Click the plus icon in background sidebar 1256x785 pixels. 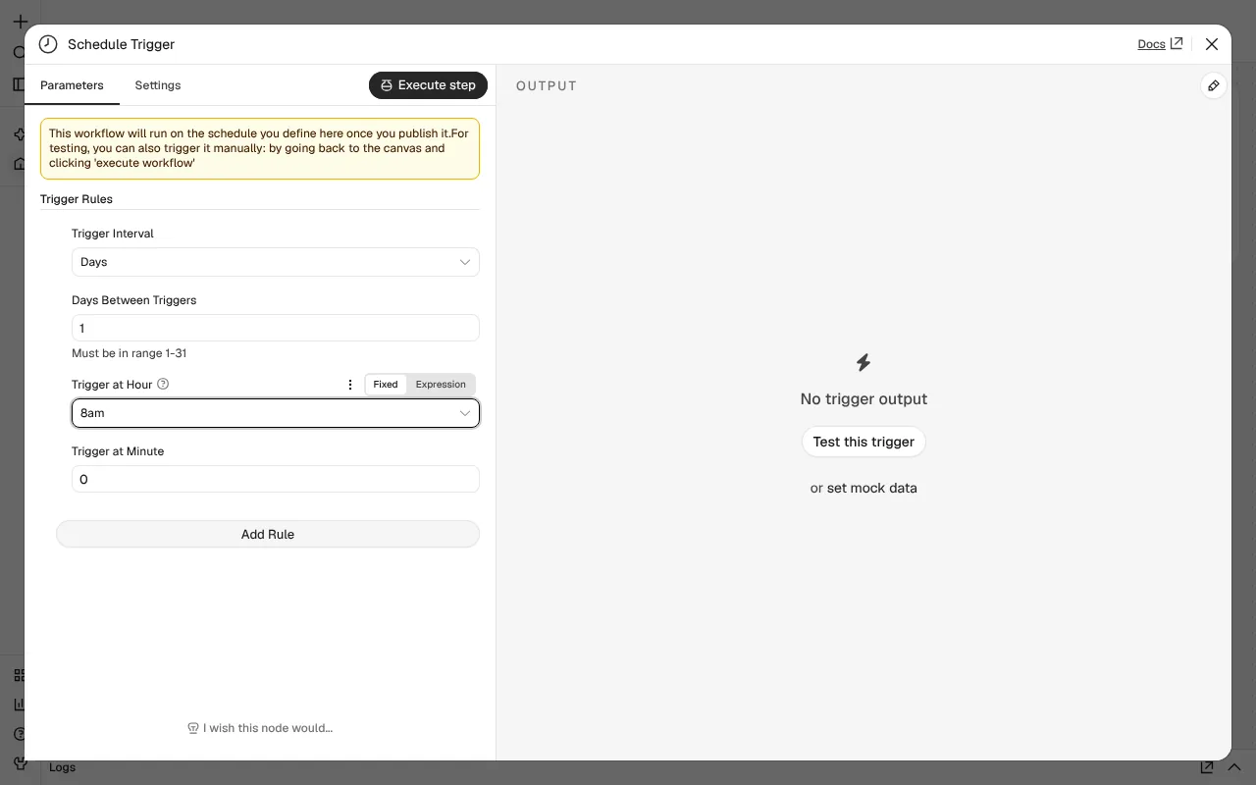20,21
